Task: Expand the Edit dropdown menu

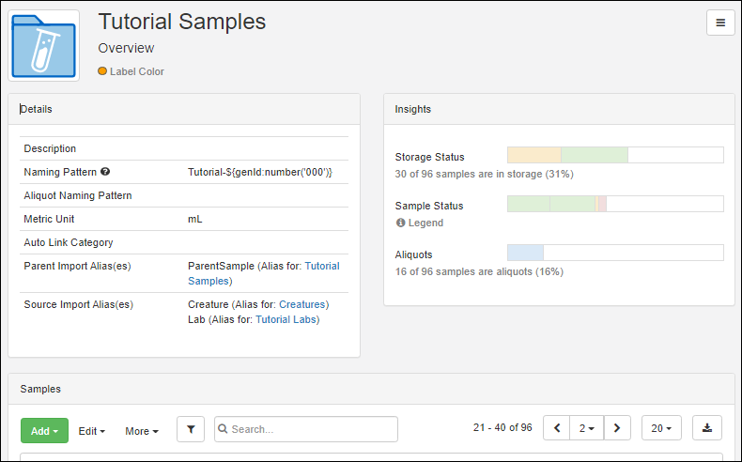Action: point(92,431)
